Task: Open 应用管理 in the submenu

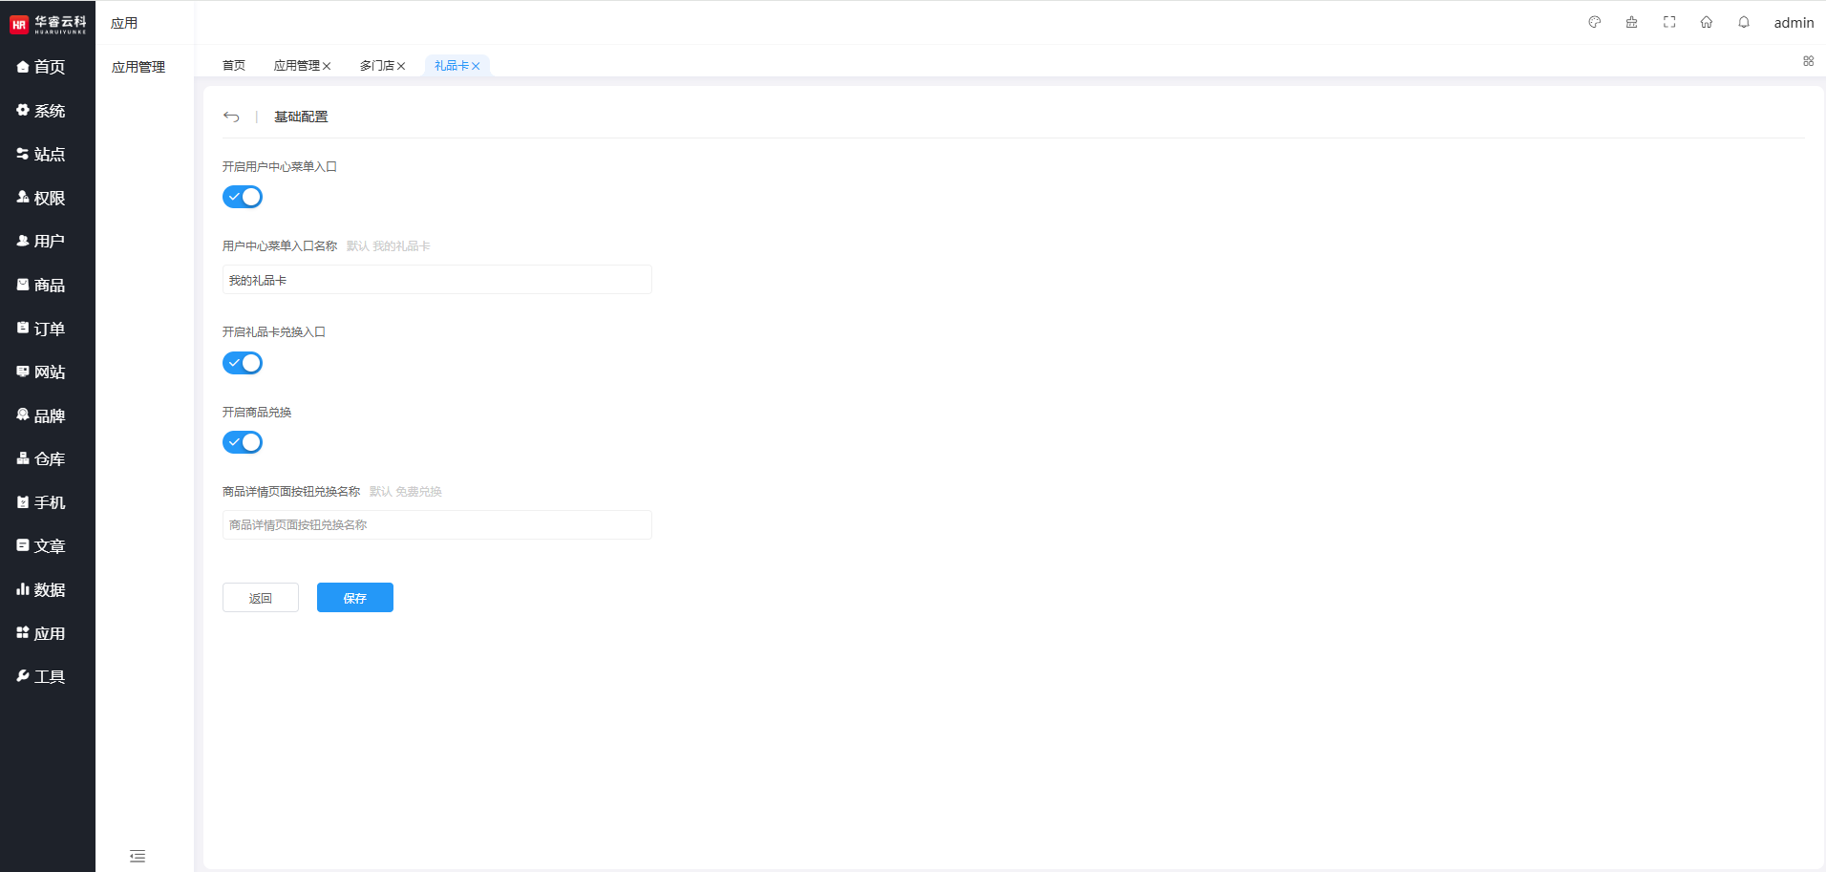Action: tap(138, 67)
